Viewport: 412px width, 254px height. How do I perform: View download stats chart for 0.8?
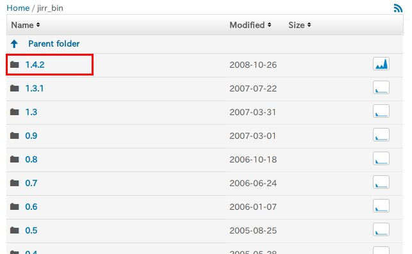coord(381,159)
